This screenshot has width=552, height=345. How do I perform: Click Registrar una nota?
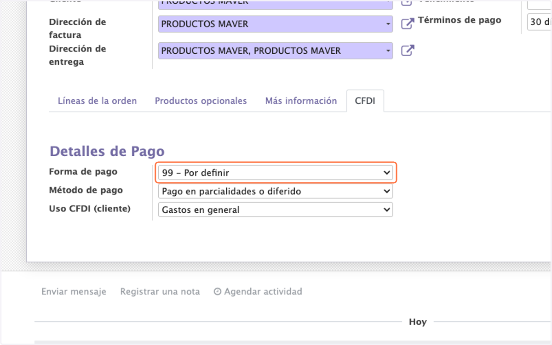(x=160, y=292)
